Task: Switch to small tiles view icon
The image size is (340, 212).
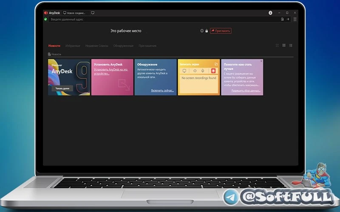Action: tap(277, 45)
